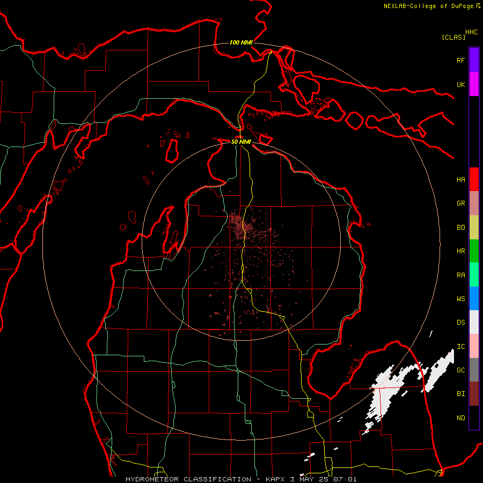Click the NEXLAB-College of DuPage credit text
This screenshot has height=483, width=483.
432,6
